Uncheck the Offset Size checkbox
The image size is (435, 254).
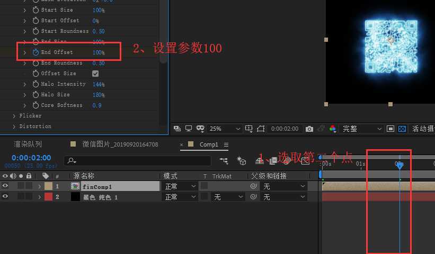pos(95,74)
